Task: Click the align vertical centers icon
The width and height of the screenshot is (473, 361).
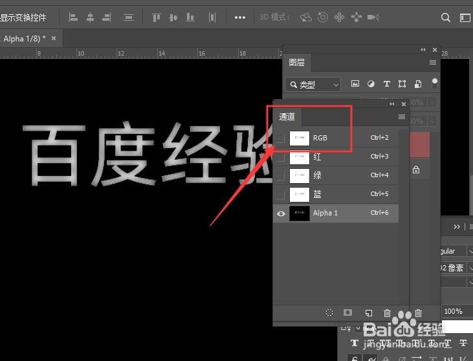Action: (173, 17)
